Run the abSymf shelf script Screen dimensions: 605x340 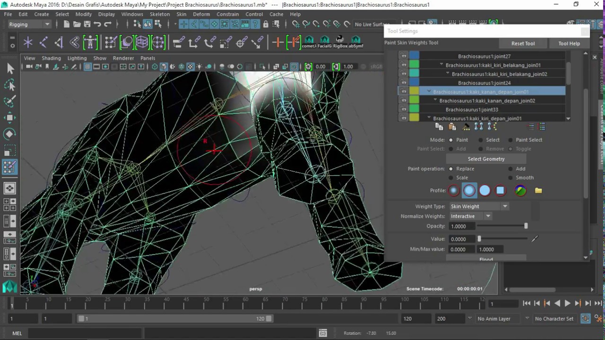point(355,42)
